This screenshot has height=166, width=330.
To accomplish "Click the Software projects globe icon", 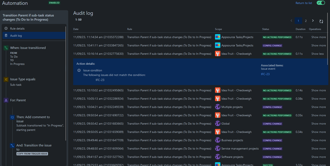I will (218, 157).
